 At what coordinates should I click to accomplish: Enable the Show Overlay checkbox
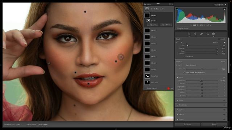tap(145, 88)
